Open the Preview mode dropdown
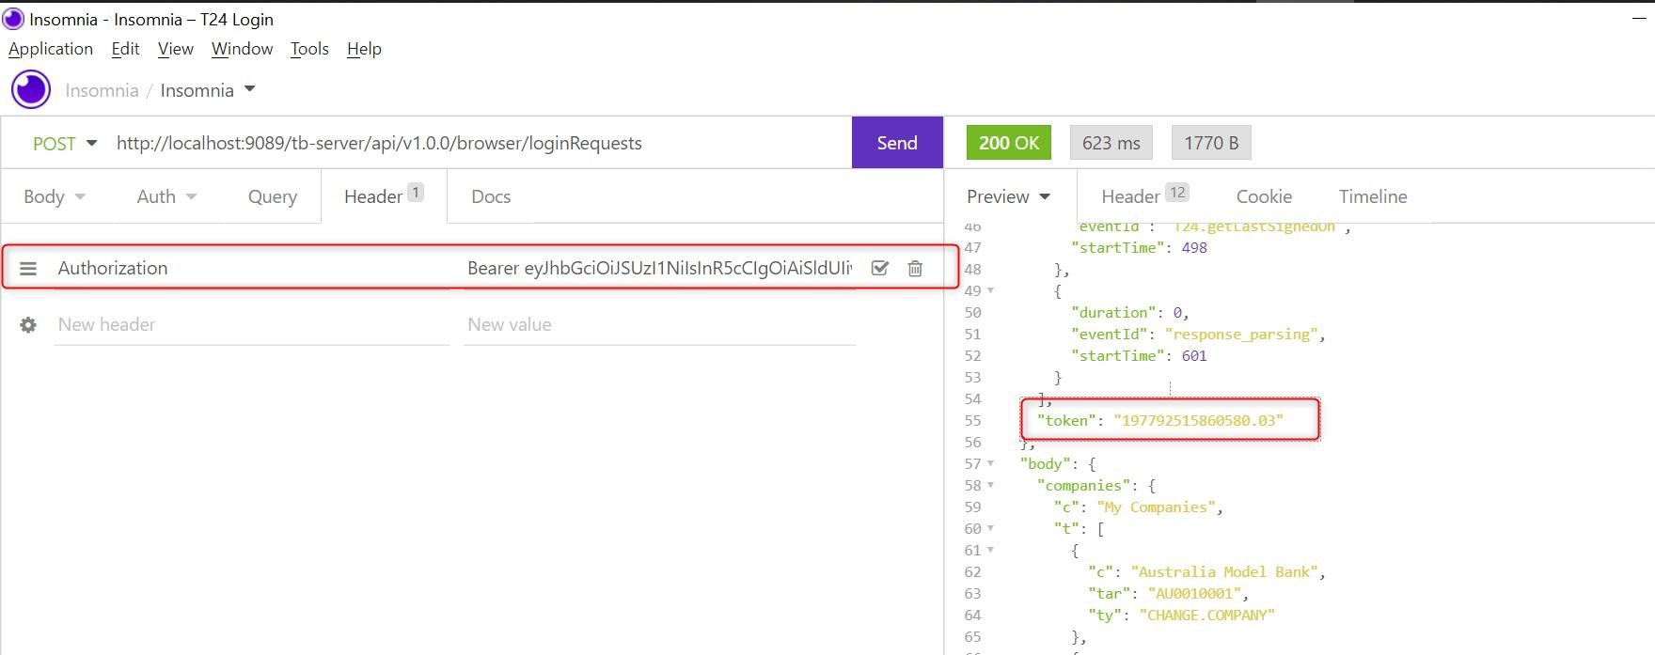 click(1008, 196)
